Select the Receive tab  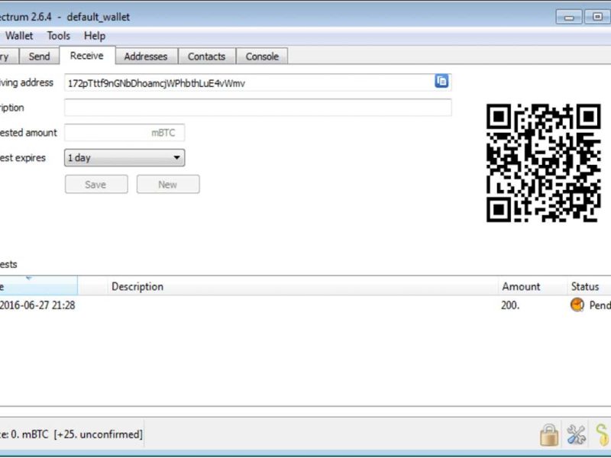click(87, 56)
